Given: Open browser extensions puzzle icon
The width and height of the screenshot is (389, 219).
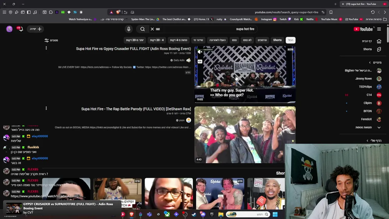Looking at the screenshot, I should (51, 12).
